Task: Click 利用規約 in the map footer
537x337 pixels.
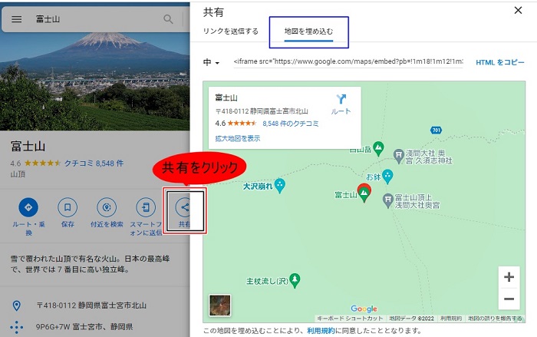Action: (451, 319)
